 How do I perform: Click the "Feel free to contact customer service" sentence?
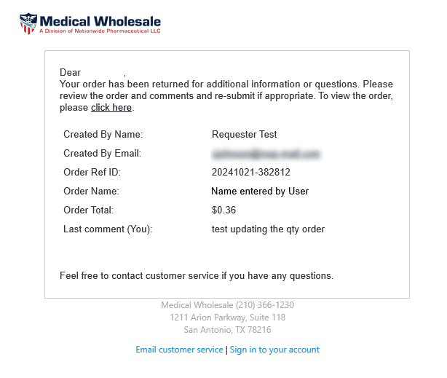point(197,276)
